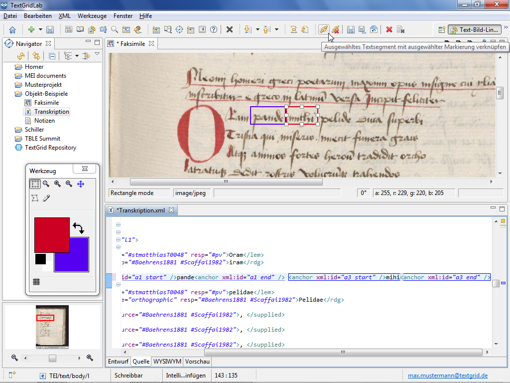Click the red X delete icon in toolbar
This screenshot has width=510, height=383.
pos(389,29)
